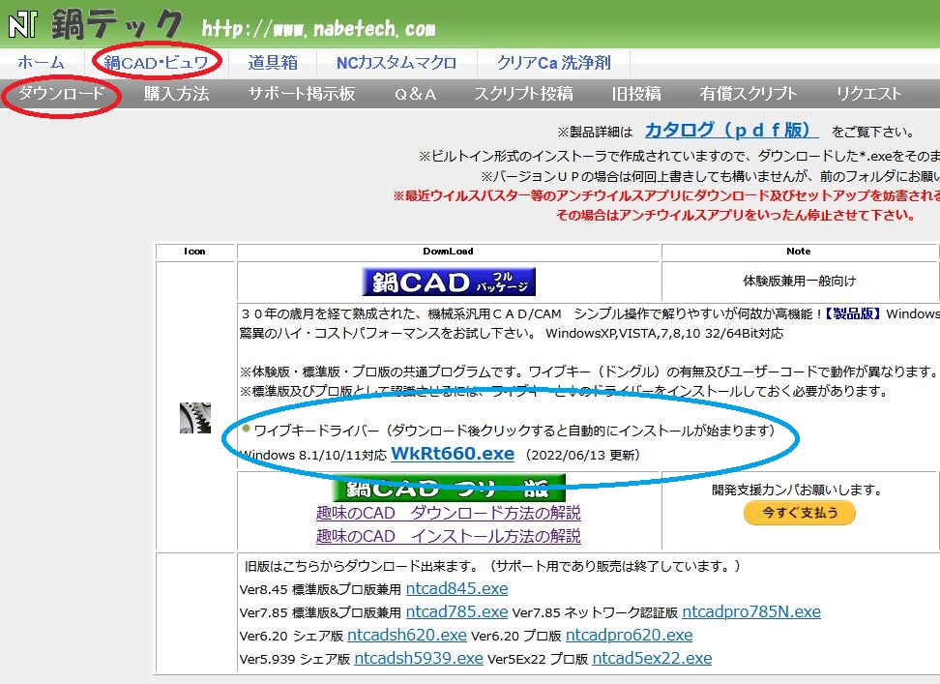The width and height of the screenshot is (940, 684).
Task: Open スクリプト投稿 in the gray menu
Action: point(523,94)
